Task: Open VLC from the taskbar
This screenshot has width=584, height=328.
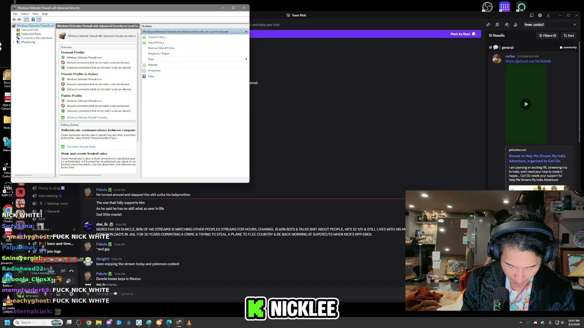Action: [x=189, y=323]
